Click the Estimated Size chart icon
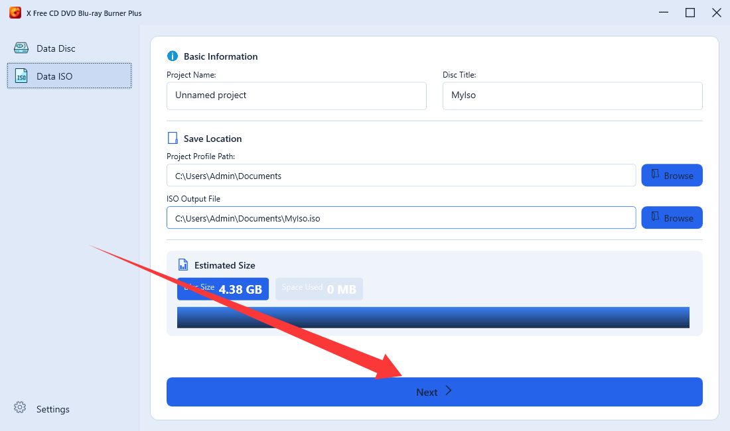Viewport: 730px width, 431px height. pos(183,265)
